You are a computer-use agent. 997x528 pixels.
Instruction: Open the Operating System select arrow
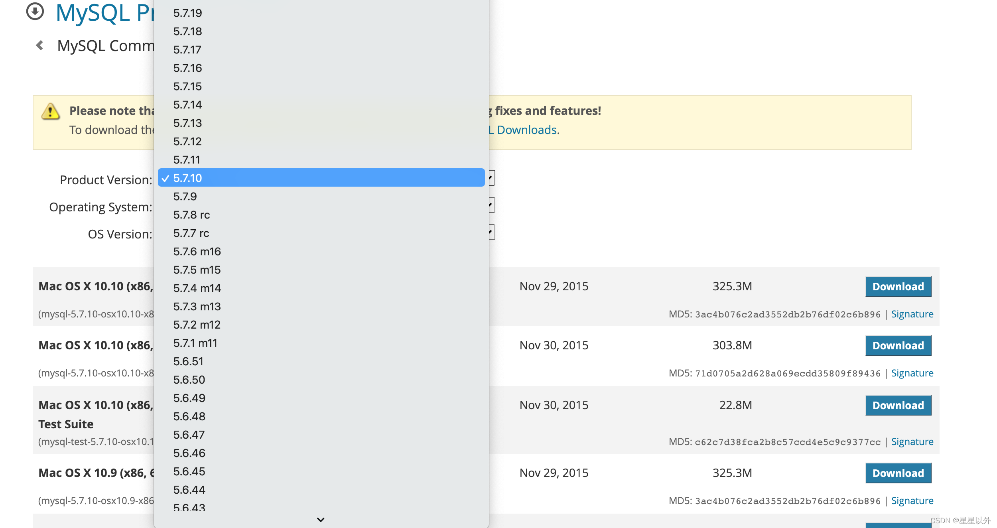491,205
